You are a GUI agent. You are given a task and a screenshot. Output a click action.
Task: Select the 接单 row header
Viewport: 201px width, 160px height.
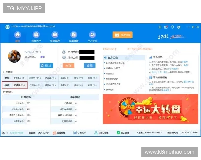pyautogui.click(x=7, y=85)
